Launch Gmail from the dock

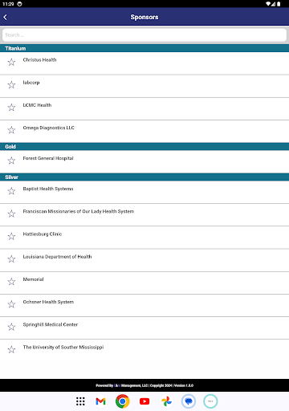100,401
